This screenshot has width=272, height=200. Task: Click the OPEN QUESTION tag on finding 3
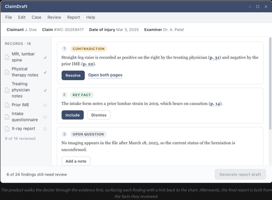pos(88,134)
